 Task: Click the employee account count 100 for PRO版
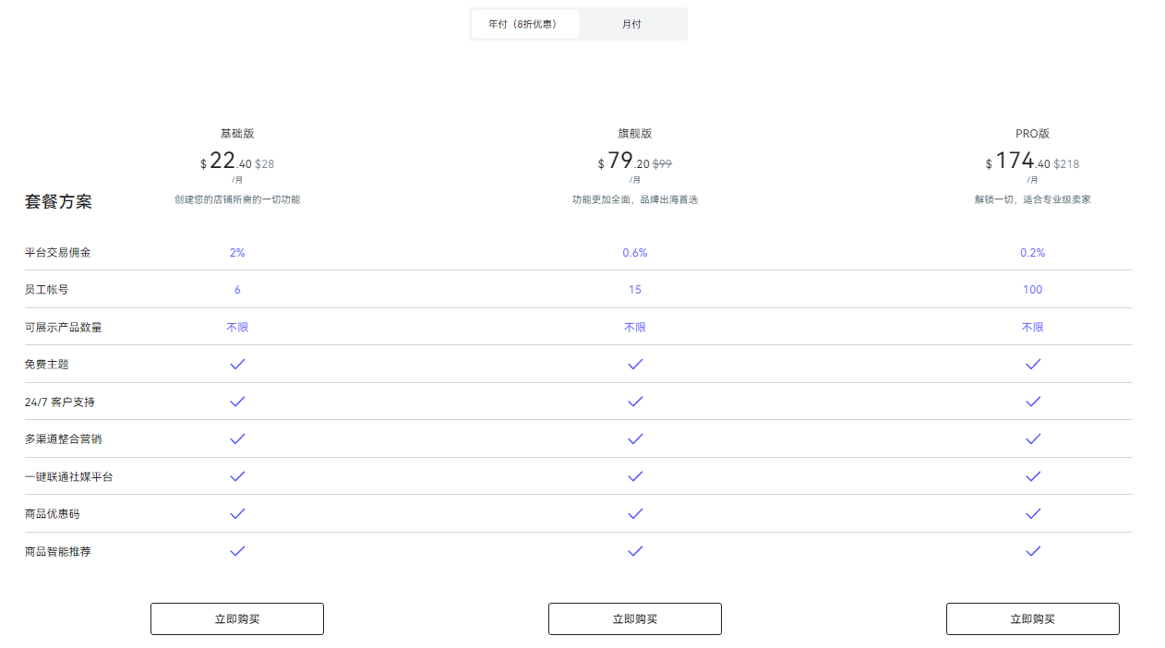coord(1033,289)
